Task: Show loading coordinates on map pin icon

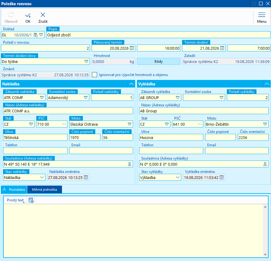Action: tap(129, 164)
